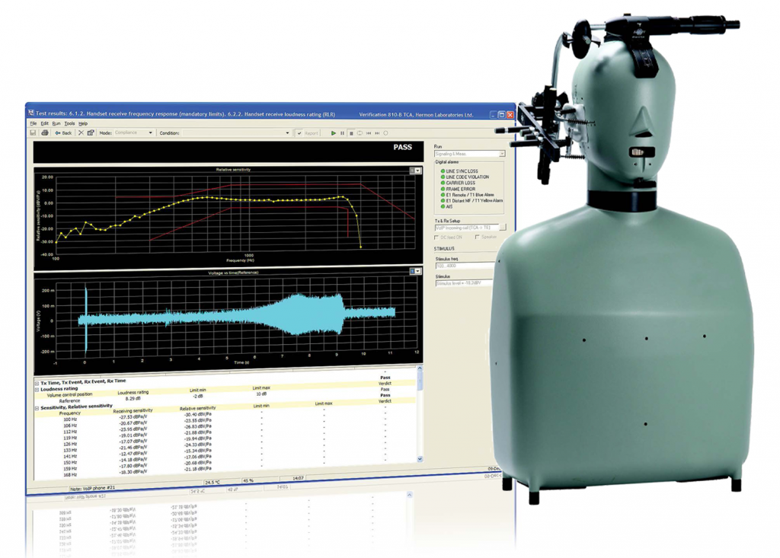The image size is (780, 558).
Task: Skip to the next test step
Action: (x=377, y=132)
